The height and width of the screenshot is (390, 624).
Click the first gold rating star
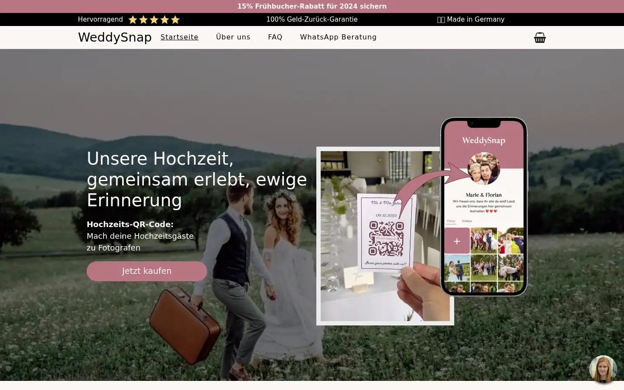(x=133, y=20)
